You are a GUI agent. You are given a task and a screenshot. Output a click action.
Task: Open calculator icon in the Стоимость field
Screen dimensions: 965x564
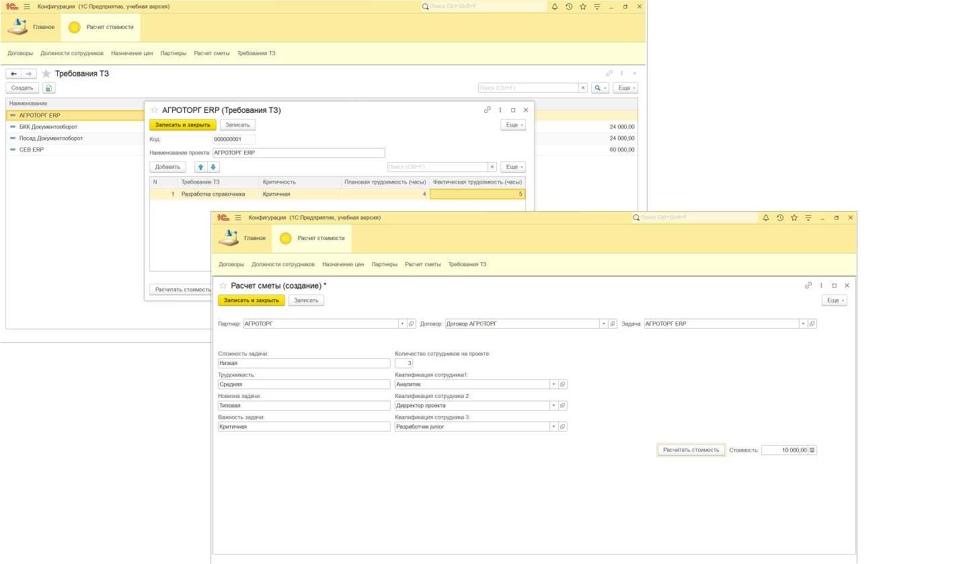(812, 450)
